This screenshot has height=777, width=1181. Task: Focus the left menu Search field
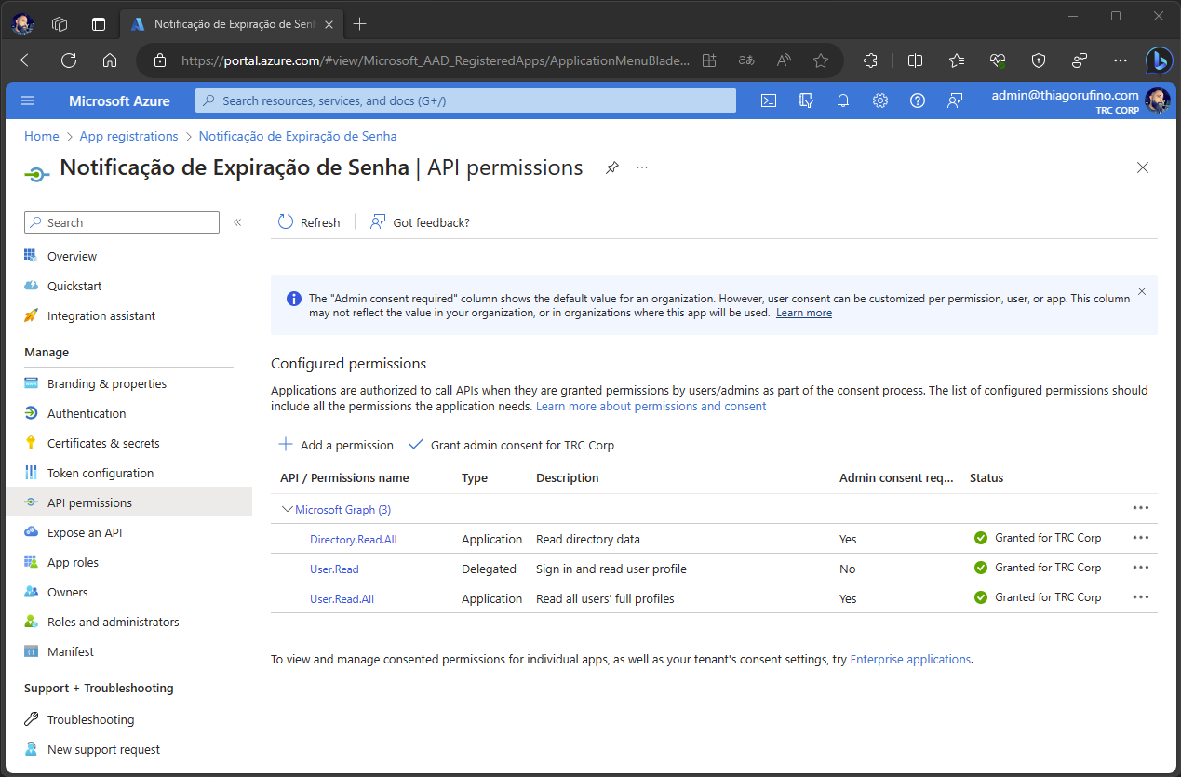(122, 222)
